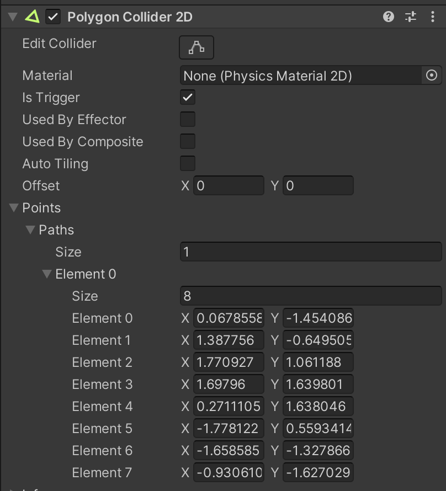Click the Material label
Image resolution: width=446 pixels, height=491 pixels.
(x=47, y=76)
